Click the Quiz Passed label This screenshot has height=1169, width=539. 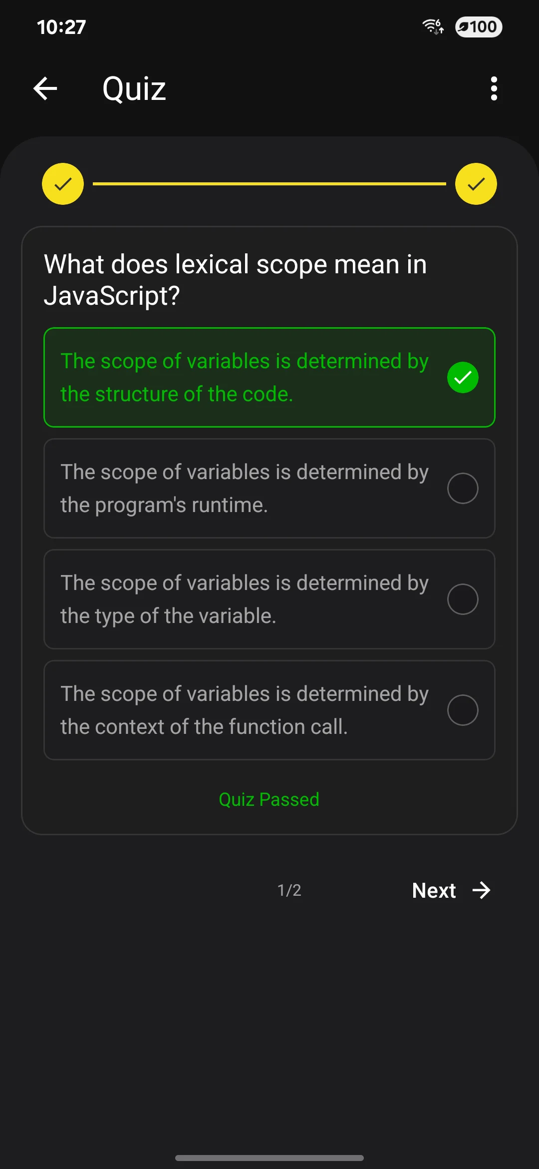pos(269,799)
